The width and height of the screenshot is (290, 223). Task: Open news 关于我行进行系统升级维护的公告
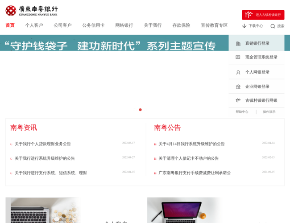pos(45,158)
